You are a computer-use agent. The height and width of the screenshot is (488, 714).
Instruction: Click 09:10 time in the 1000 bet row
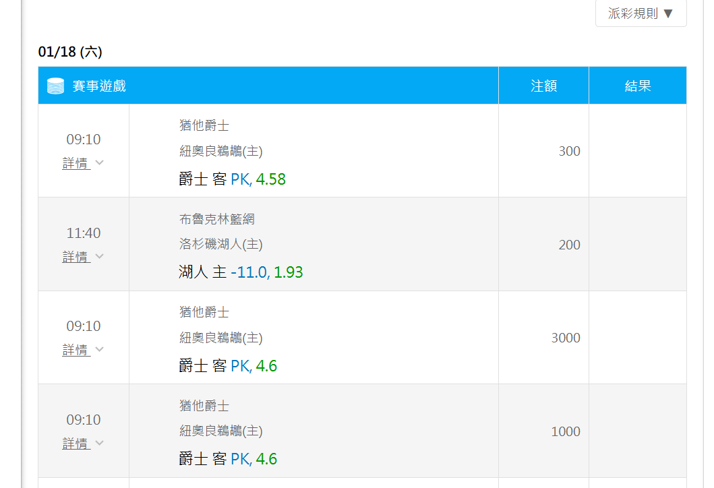pos(84,420)
